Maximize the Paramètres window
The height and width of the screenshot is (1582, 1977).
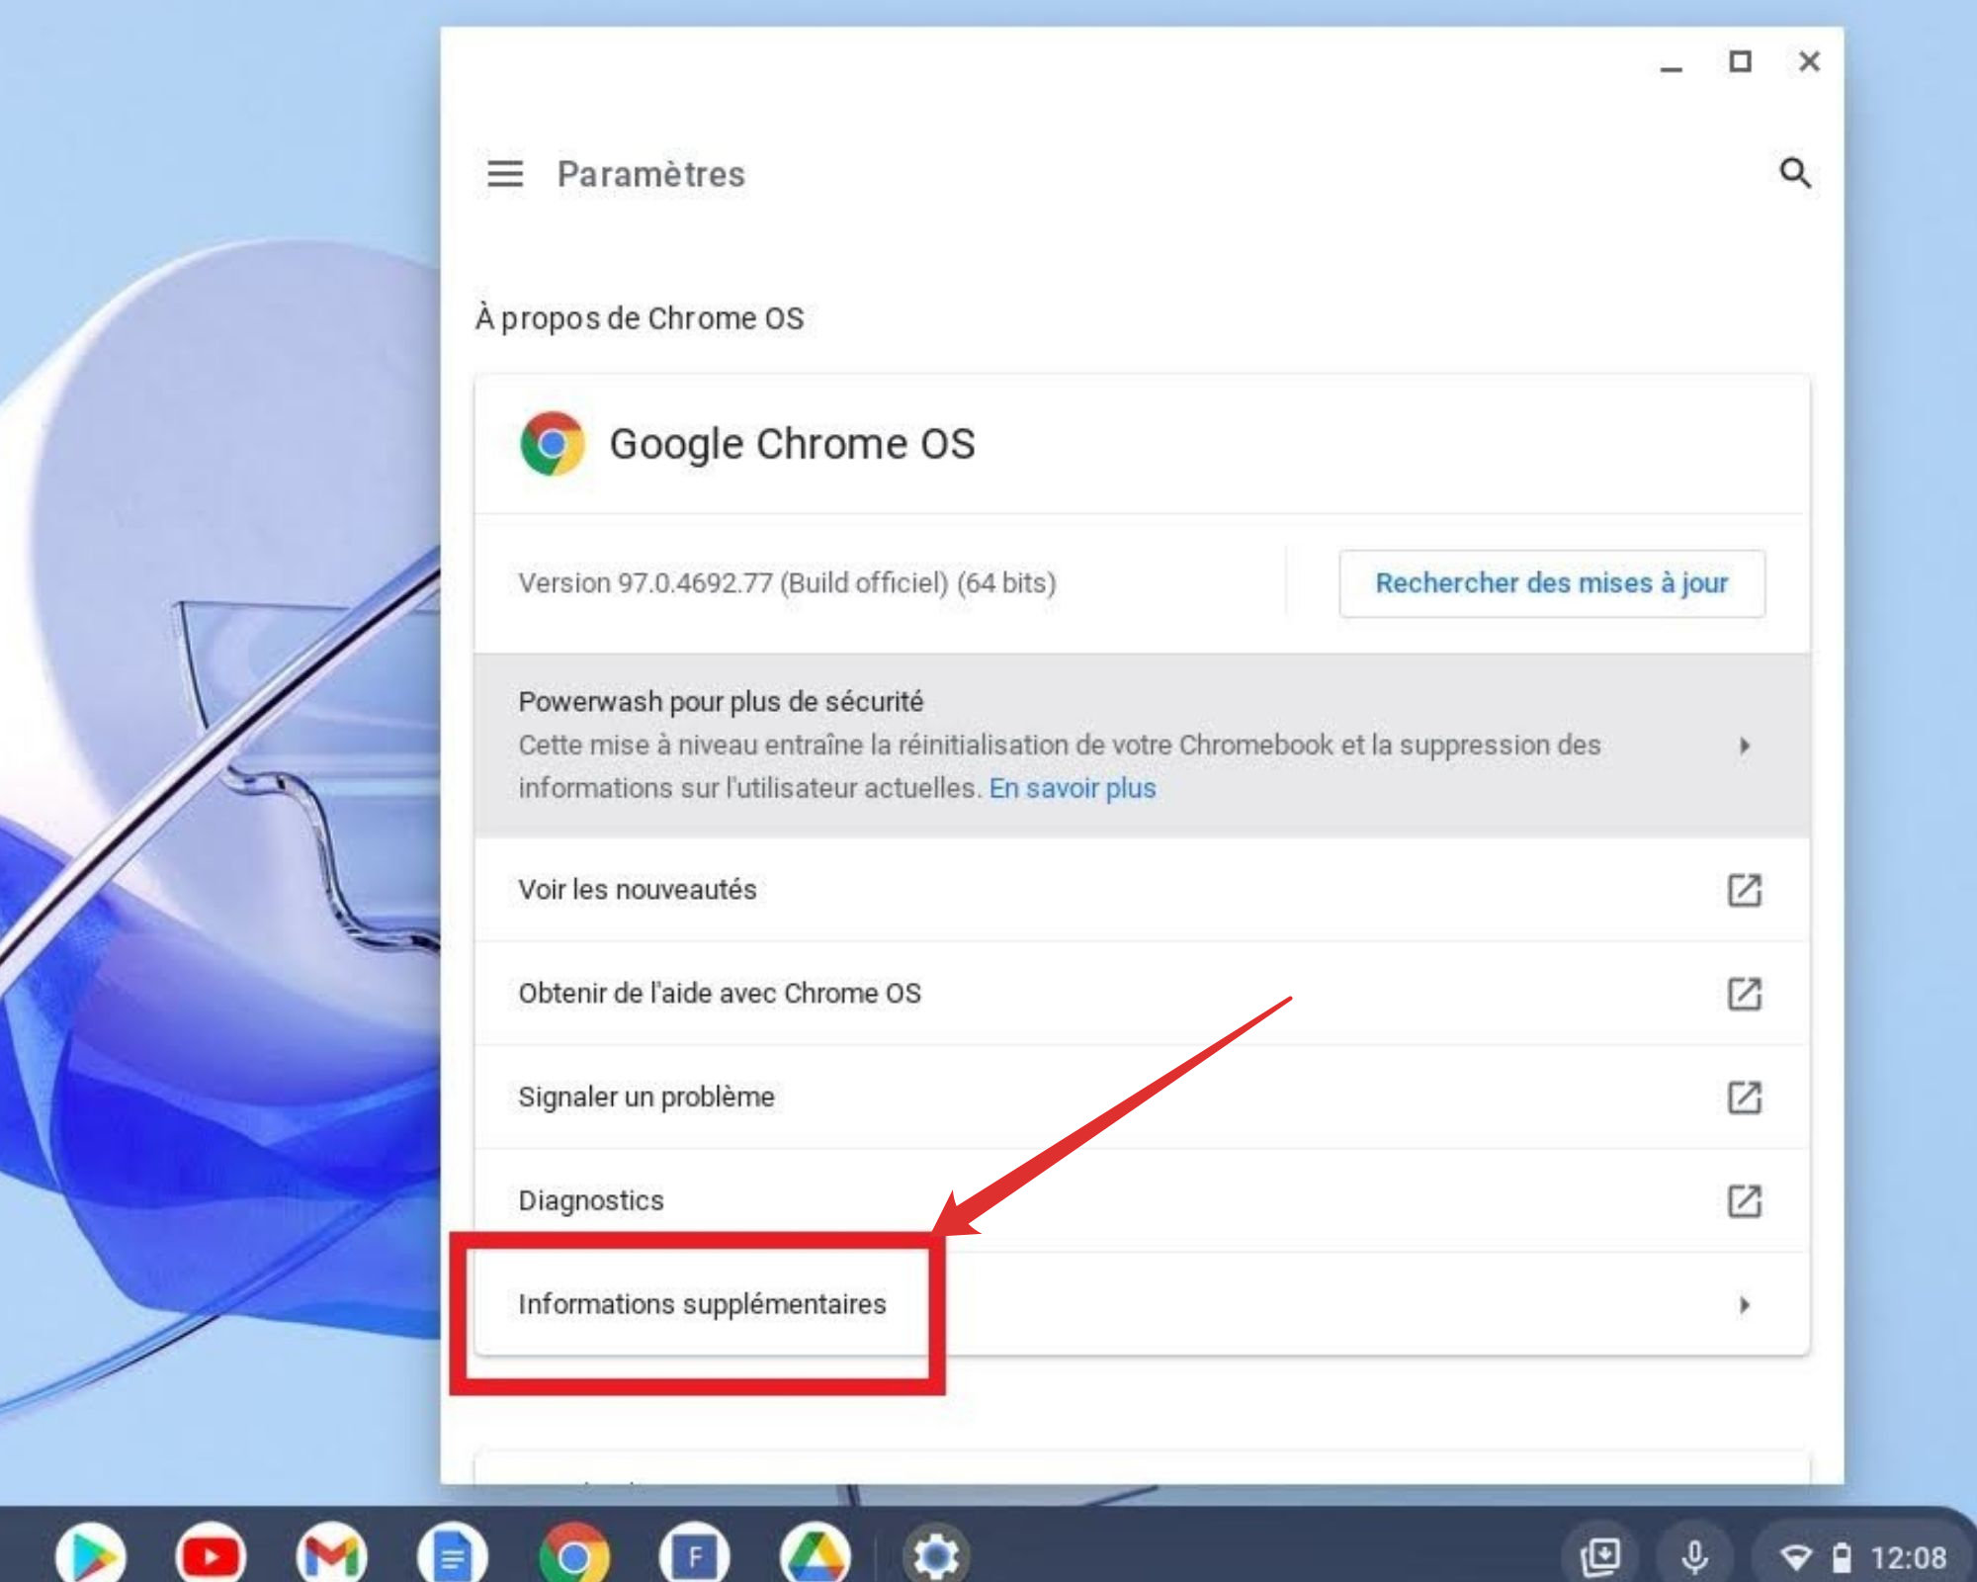[x=1740, y=62]
